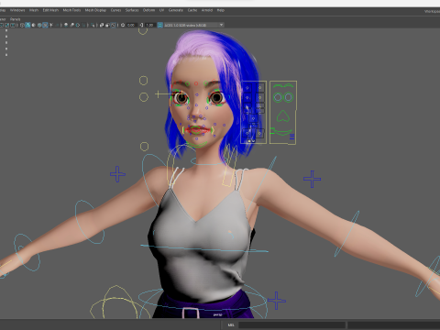Click the Safe Action gate icon
The image size is (440, 330).
(6, 25)
